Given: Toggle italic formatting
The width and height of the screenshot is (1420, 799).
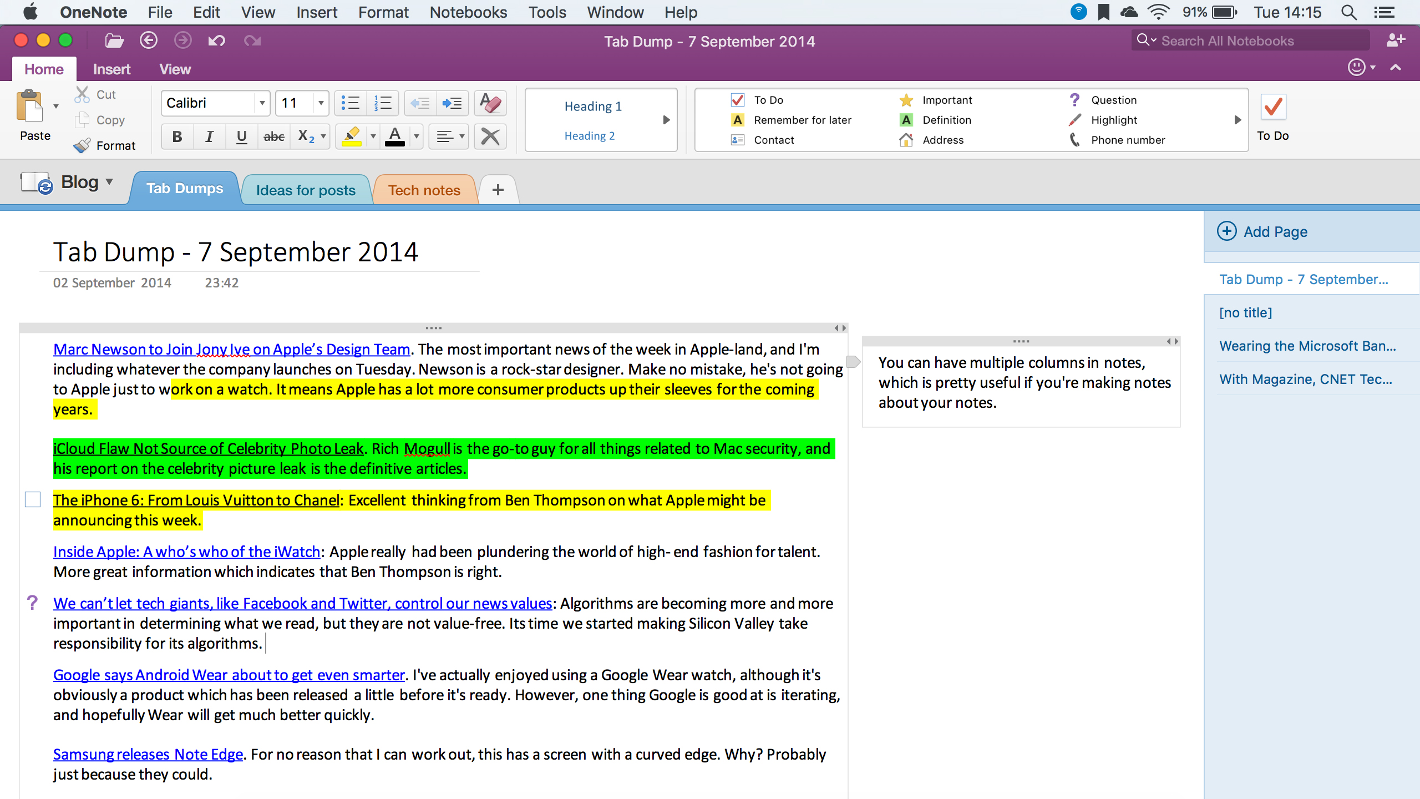Looking at the screenshot, I should pyautogui.click(x=209, y=136).
